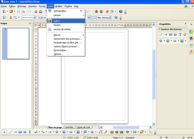Open the Affichage menu
Image resolution: width=194 pixels, height=139 pixels.
22,6
